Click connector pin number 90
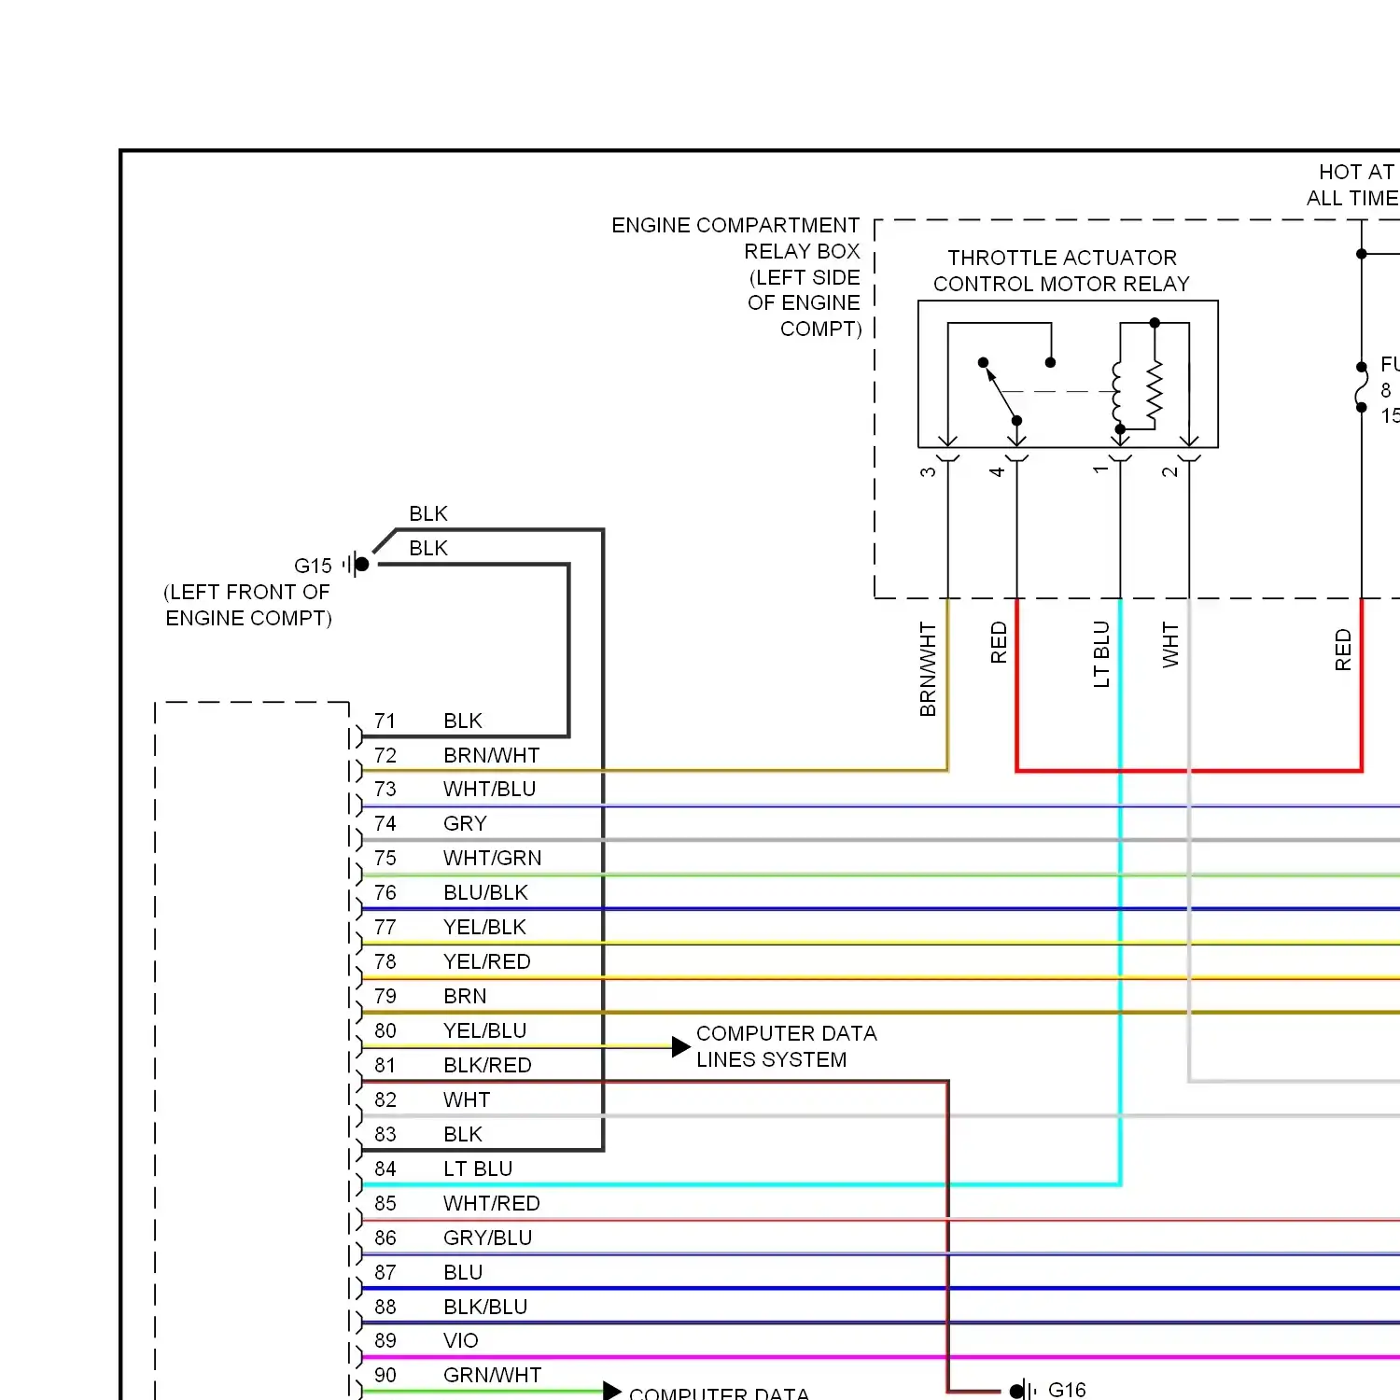The width and height of the screenshot is (1400, 1400). (x=385, y=1375)
